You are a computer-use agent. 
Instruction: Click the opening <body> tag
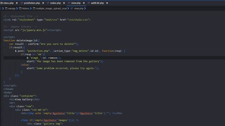click(x=8, y=92)
